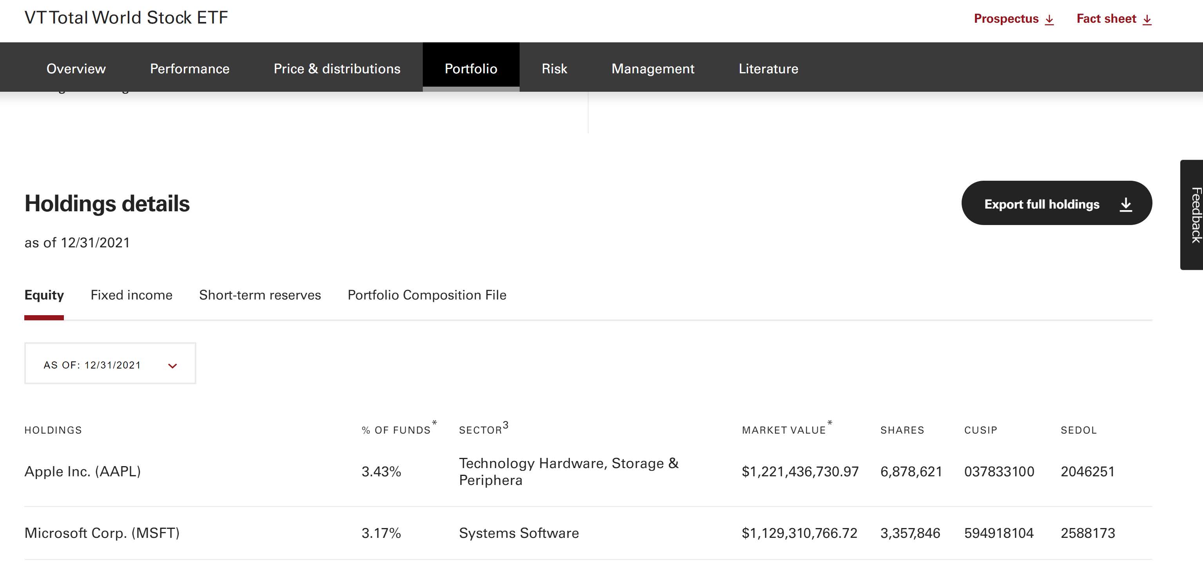The image size is (1203, 570).
Task: Go to Price & distributions tab
Action: point(337,68)
